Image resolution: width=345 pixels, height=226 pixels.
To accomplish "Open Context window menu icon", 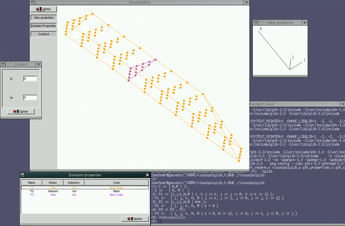I will [x=3, y=64].
